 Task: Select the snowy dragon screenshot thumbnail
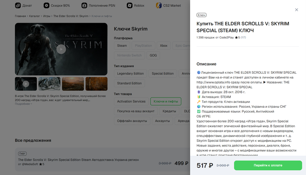49,84
